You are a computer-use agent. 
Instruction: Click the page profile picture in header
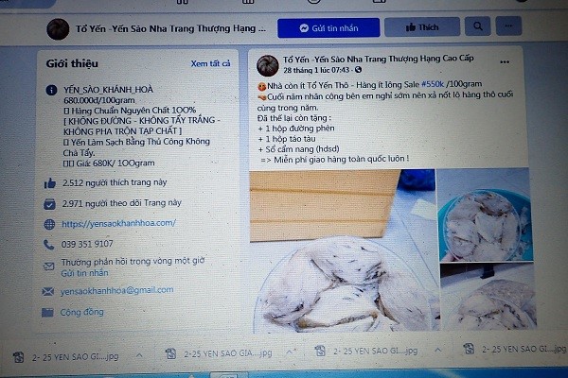(x=58, y=29)
